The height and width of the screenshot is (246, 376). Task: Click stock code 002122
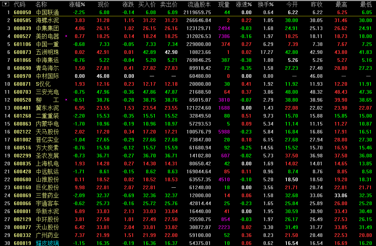point(22,132)
